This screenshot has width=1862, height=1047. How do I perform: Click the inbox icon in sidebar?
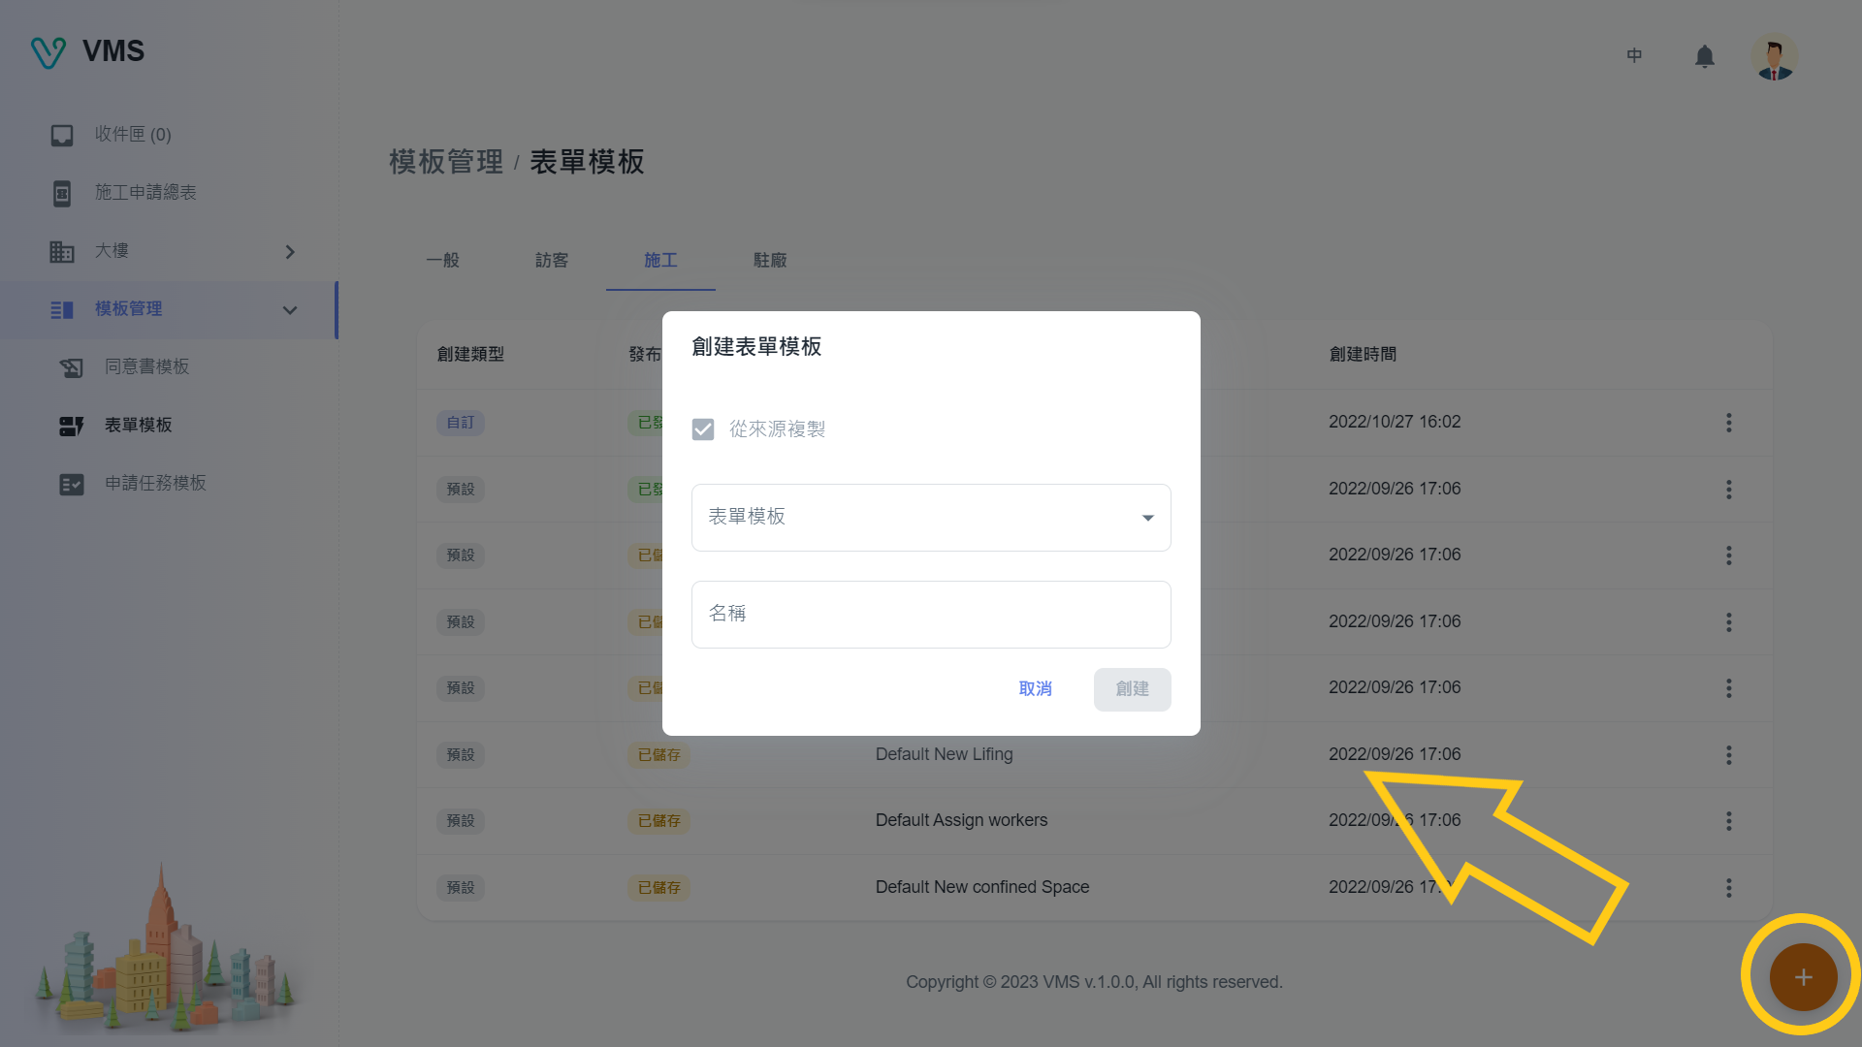click(x=62, y=136)
